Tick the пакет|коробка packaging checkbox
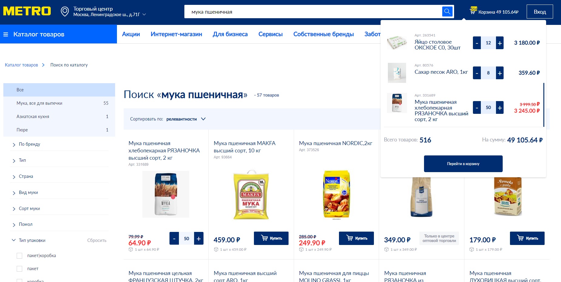This screenshot has height=282, width=561. [x=19, y=256]
